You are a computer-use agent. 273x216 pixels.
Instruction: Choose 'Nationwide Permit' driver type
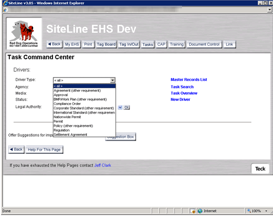coord(84,117)
